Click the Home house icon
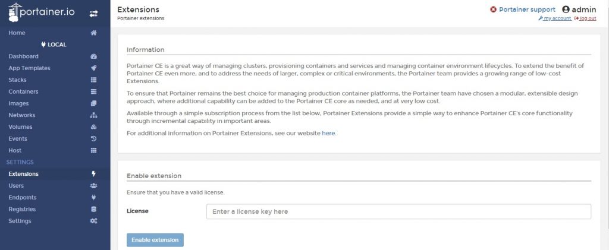Viewport: 609px width, 250px height. point(93,33)
